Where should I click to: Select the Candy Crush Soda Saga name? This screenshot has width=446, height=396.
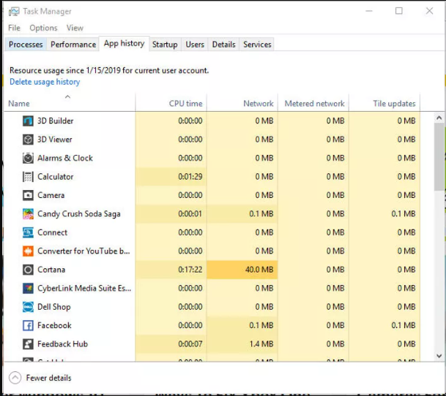tap(79, 214)
